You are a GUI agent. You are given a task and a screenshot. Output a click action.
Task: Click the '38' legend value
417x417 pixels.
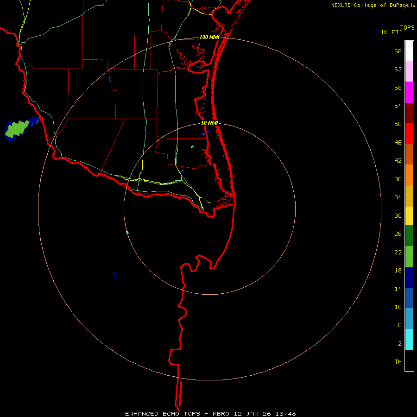(x=398, y=179)
